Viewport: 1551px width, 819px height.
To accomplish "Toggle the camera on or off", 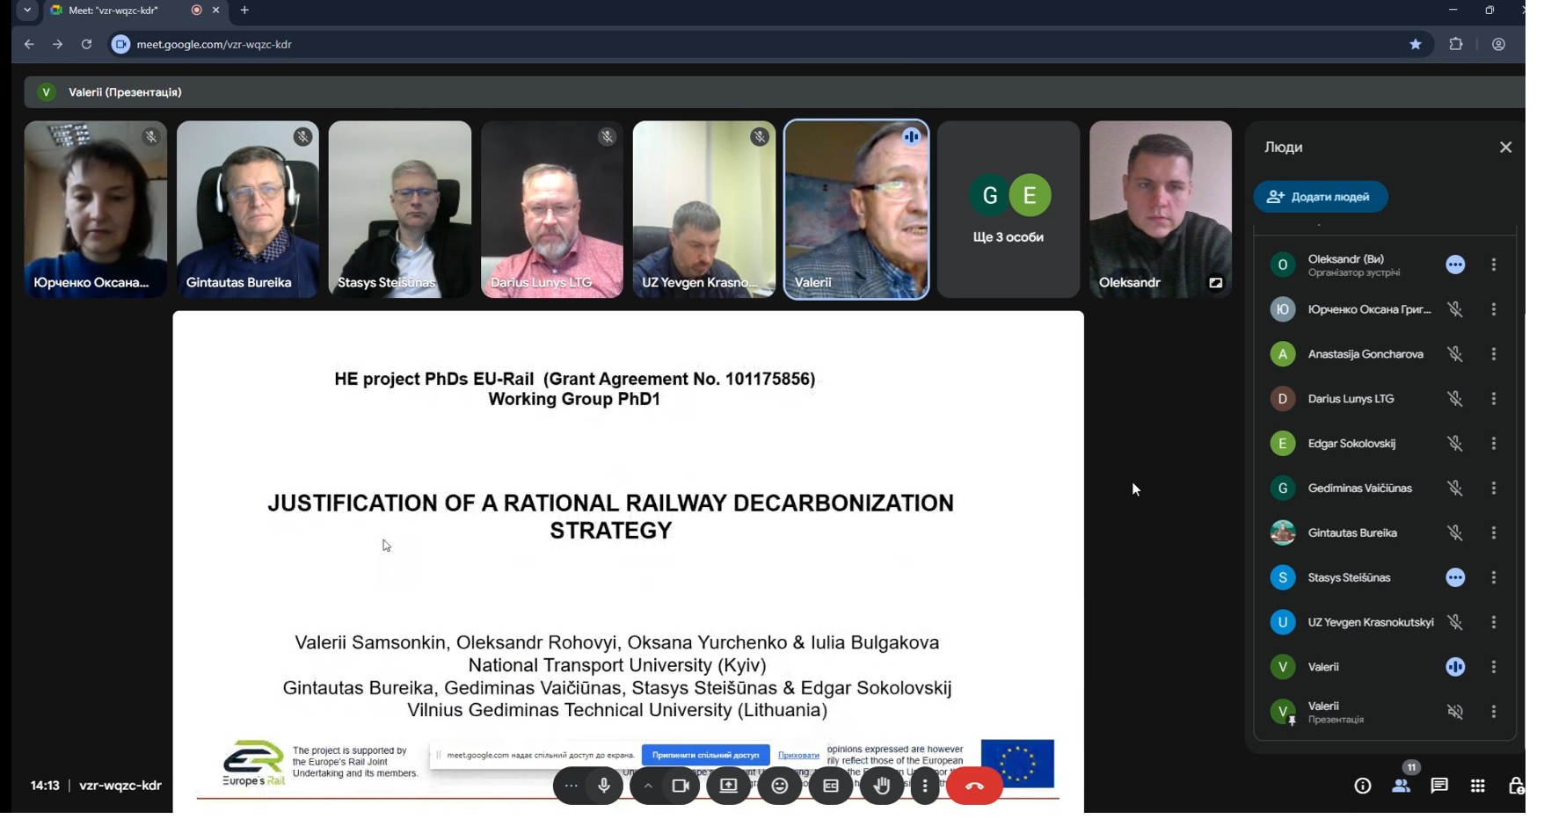I will point(680,786).
